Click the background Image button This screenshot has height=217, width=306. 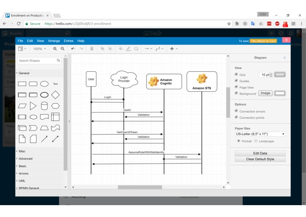pyautogui.click(x=265, y=93)
